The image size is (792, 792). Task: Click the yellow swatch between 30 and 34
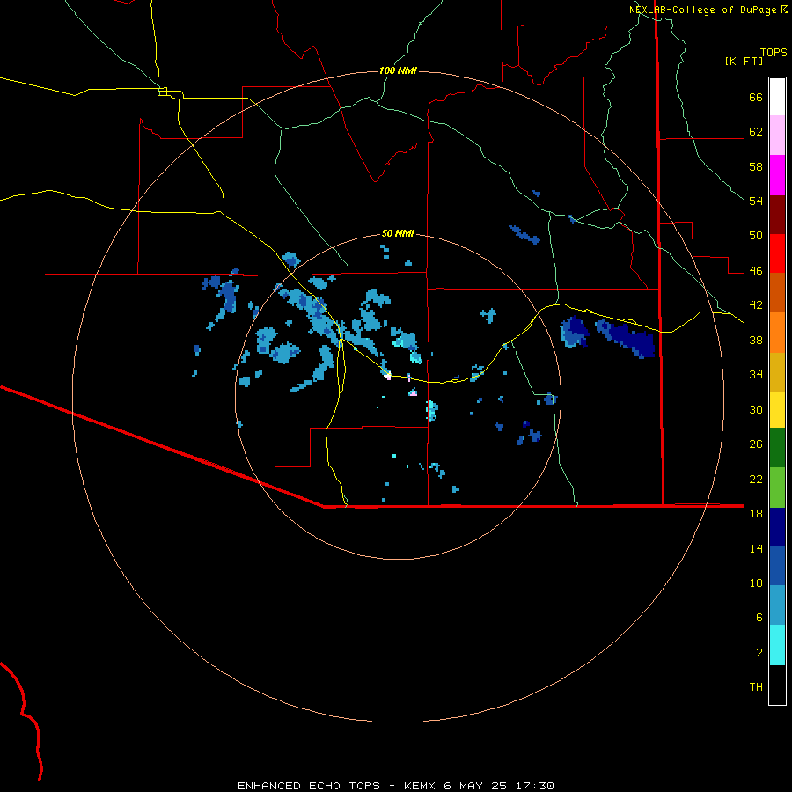click(x=777, y=409)
